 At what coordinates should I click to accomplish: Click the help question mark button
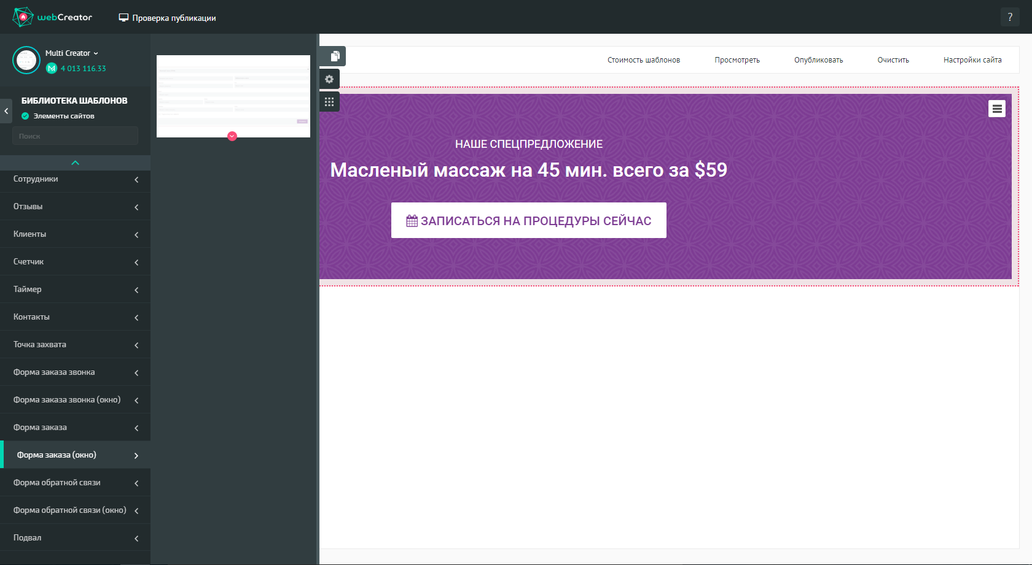tap(1010, 17)
